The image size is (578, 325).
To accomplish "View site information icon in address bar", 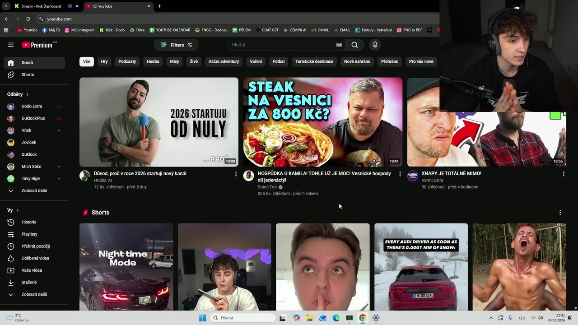I will coord(41,19).
